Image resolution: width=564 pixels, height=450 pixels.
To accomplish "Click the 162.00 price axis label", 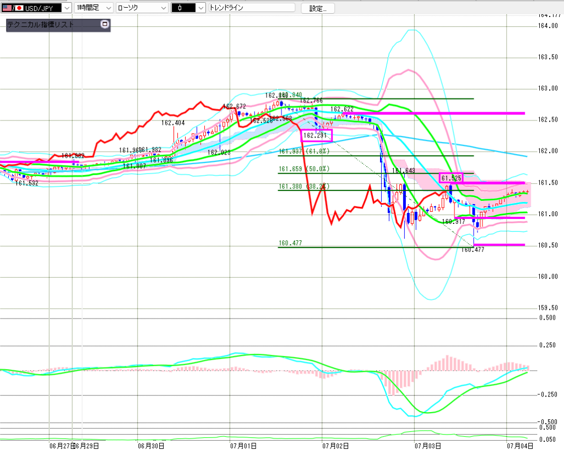I will (x=548, y=151).
